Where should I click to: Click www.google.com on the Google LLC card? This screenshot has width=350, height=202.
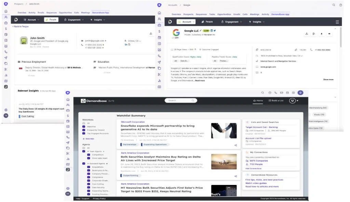tap(268, 67)
